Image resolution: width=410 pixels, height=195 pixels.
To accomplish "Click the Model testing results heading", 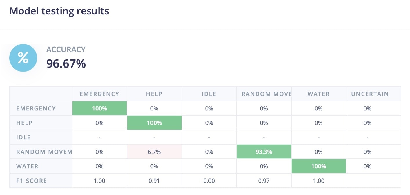I will click(x=59, y=11).
